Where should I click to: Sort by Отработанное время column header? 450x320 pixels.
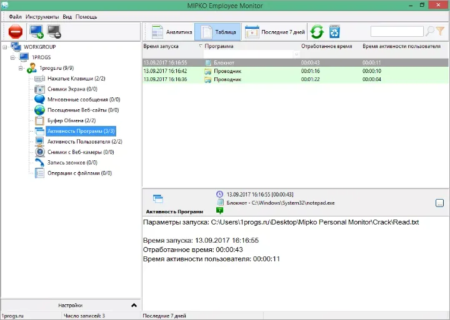click(327, 46)
